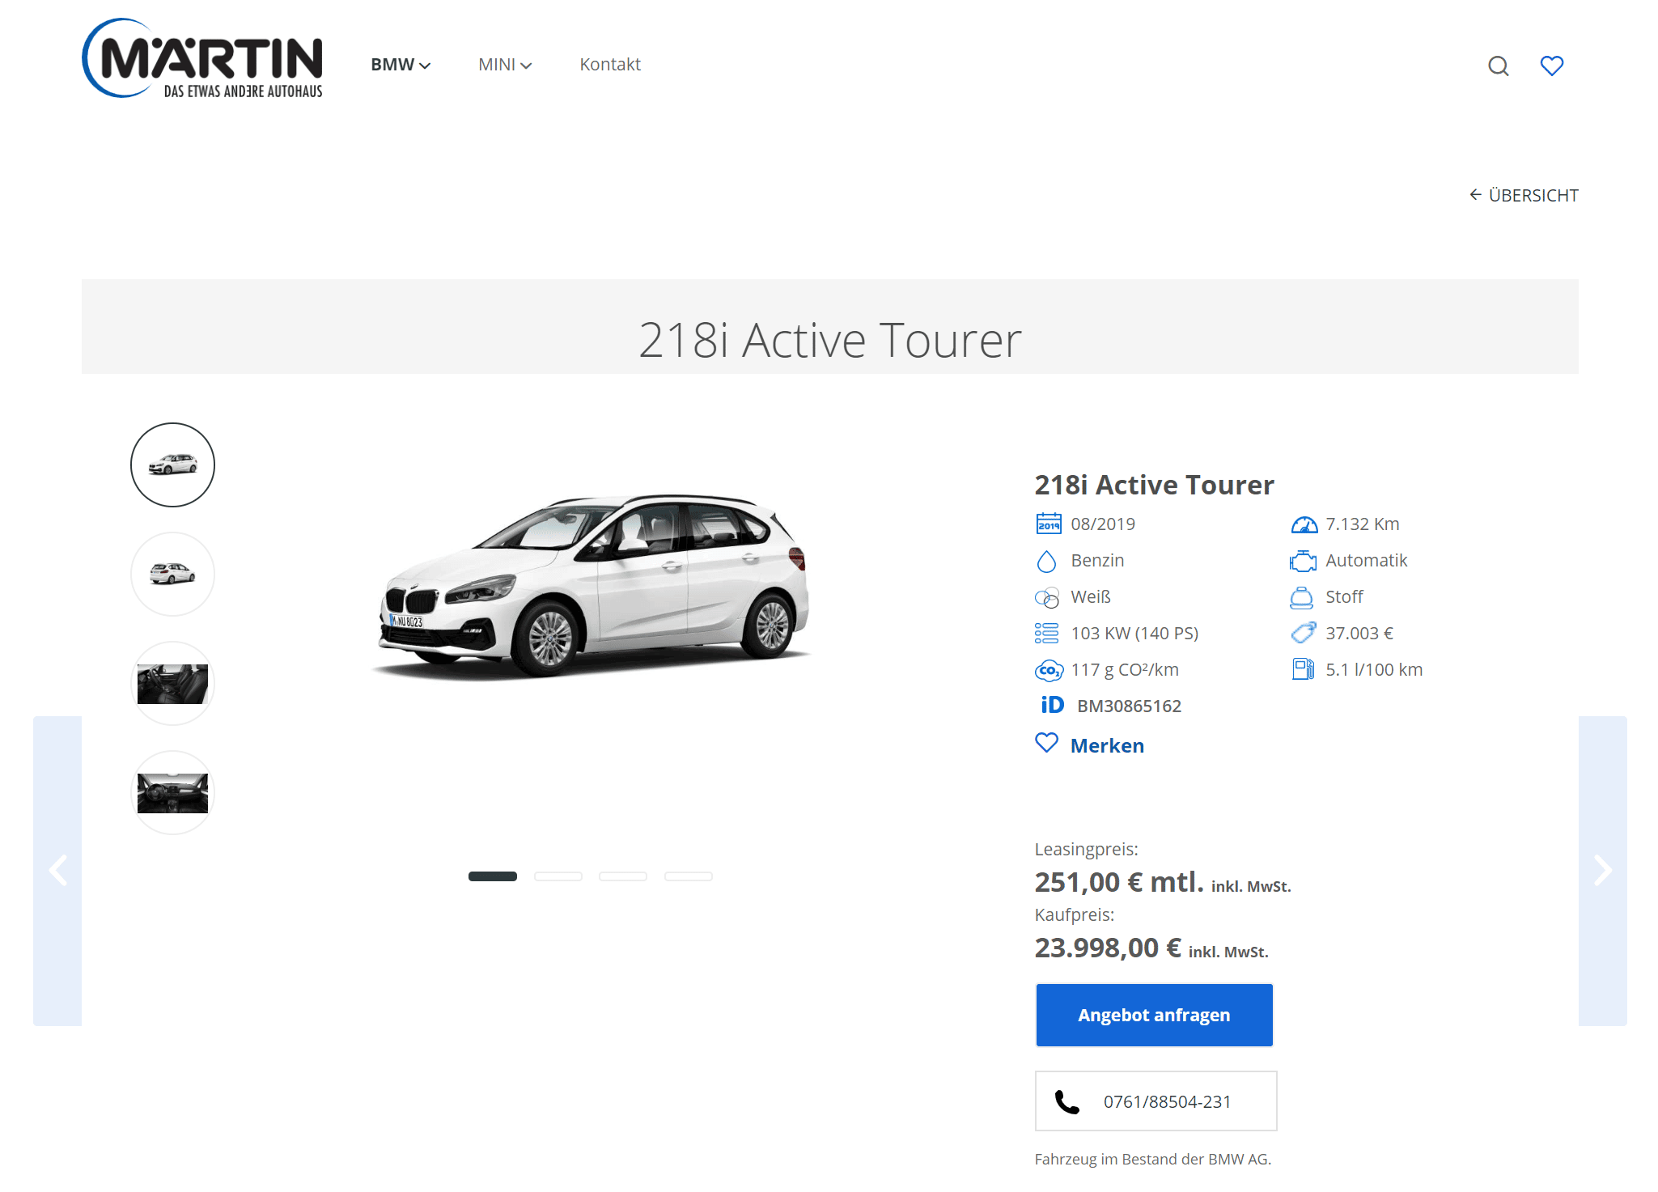The height and width of the screenshot is (1192, 1658).
Task: Click the CO2 cloud icon
Action: click(x=1049, y=670)
